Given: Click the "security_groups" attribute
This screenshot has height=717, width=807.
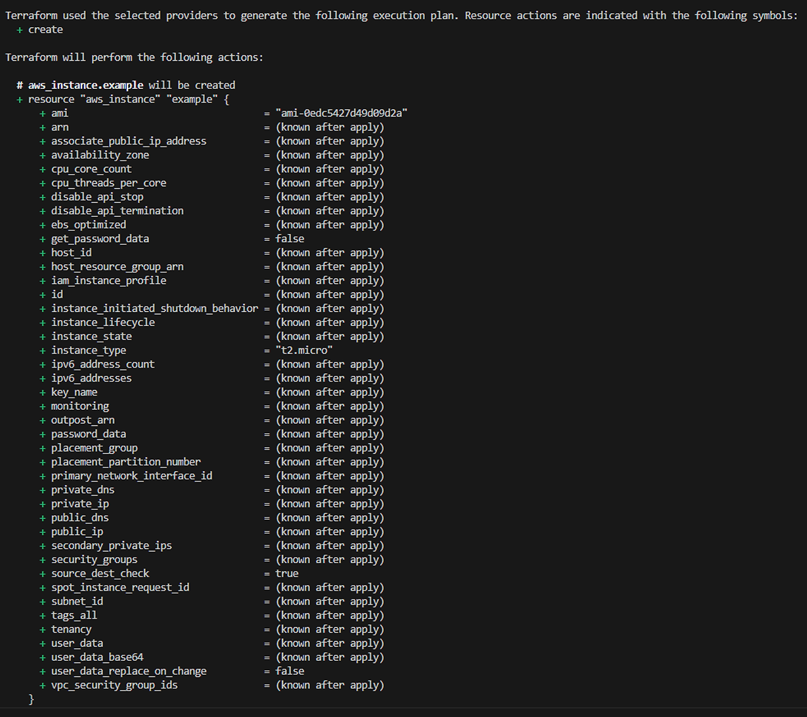Looking at the screenshot, I should tap(94, 559).
